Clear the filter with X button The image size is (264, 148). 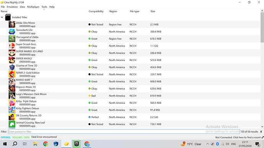click(261, 132)
